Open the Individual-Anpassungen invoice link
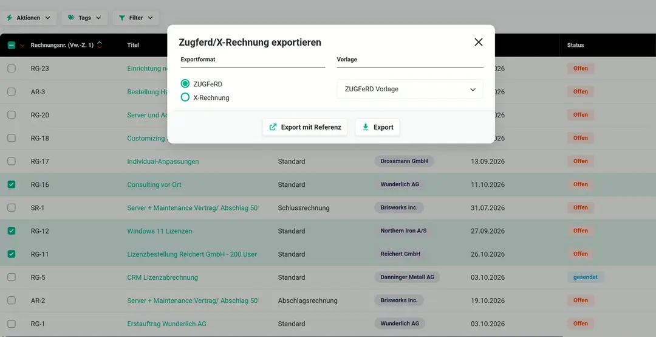This screenshot has height=337, width=656. click(x=163, y=161)
